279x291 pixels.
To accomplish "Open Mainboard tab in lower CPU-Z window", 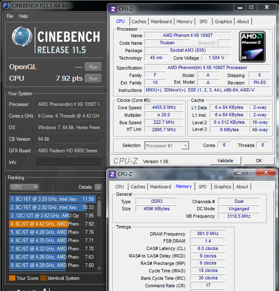I will 160,187.
